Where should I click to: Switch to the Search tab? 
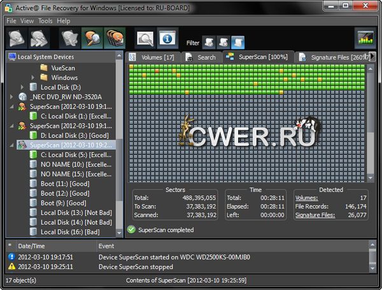pyautogui.click(x=202, y=57)
